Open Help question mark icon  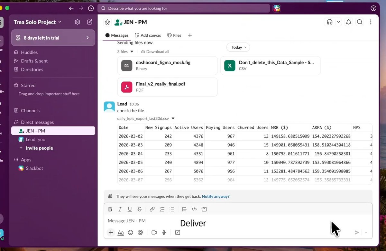[373, 8]
